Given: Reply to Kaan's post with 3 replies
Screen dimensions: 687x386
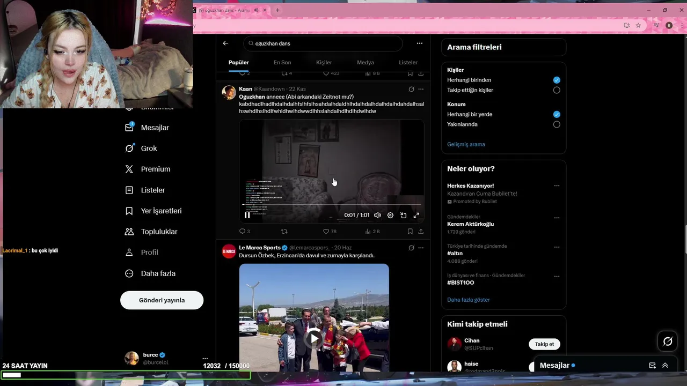Looking at the screenshot, I should [x=245, y=232].
